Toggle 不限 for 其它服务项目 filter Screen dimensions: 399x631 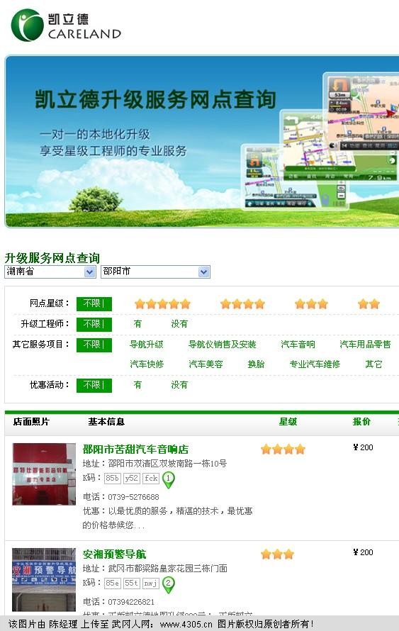tap(94, 345)
